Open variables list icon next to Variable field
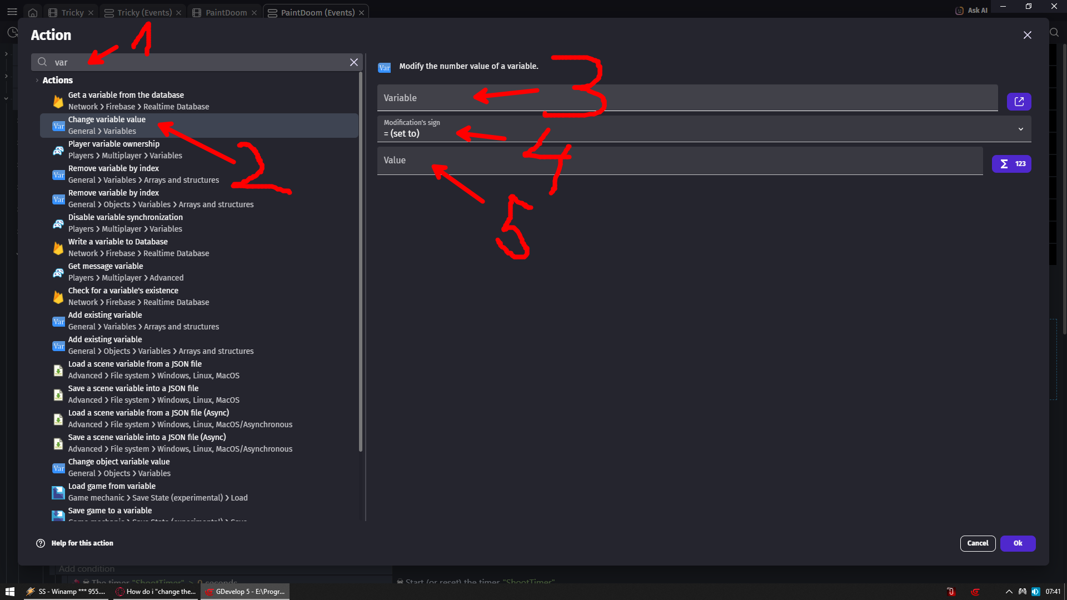Screen dimensions: 1067x600 [x=1019, y=102]
